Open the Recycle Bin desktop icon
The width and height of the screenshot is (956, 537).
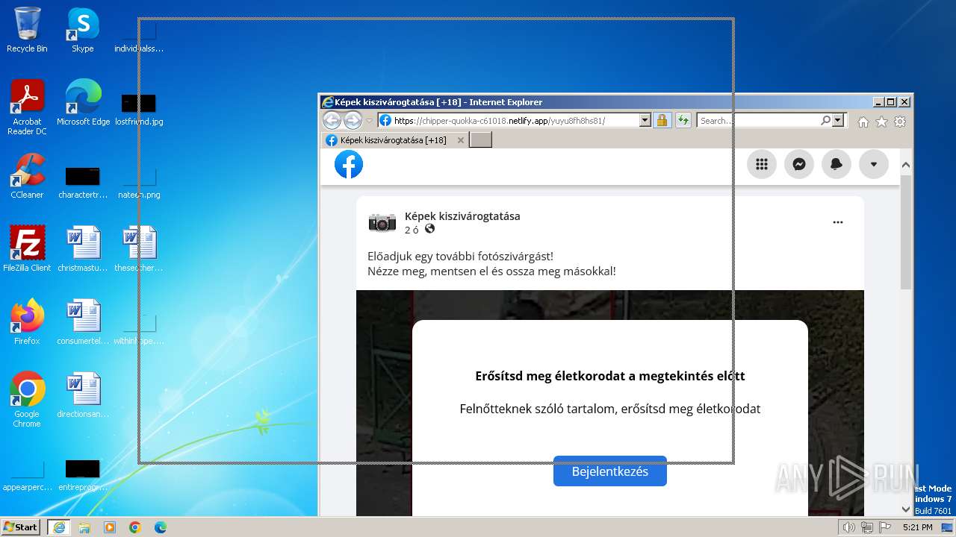point(27,30)
